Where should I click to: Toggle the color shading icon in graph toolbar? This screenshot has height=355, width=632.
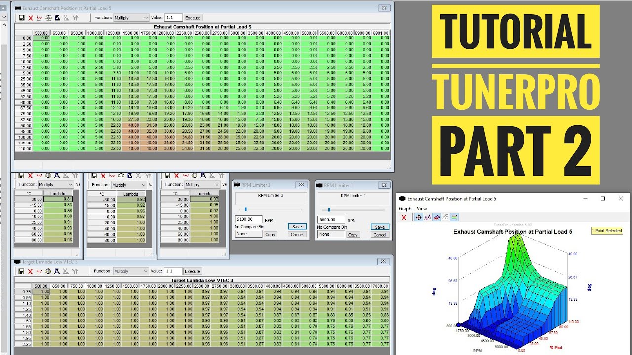(x=454, y=217)
